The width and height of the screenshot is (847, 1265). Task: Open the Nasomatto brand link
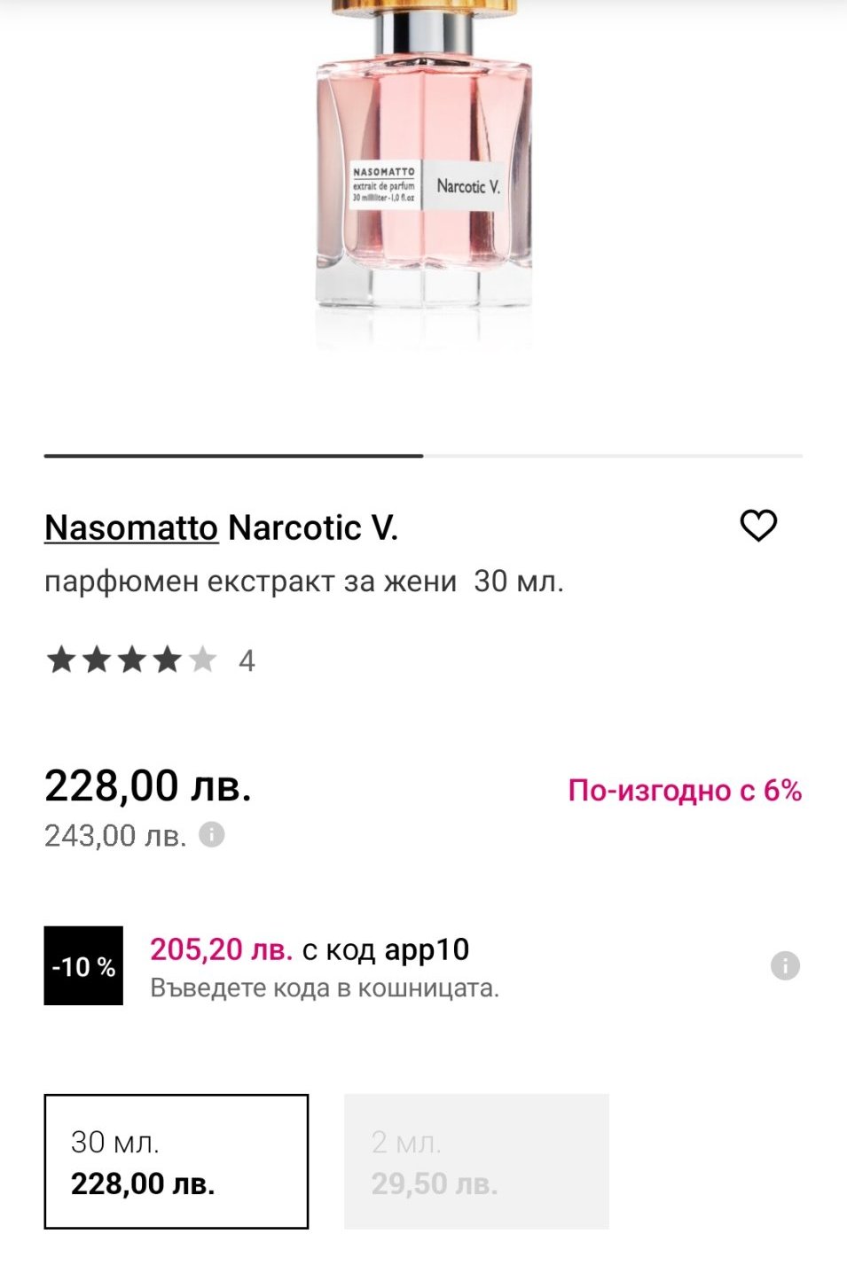130,528
